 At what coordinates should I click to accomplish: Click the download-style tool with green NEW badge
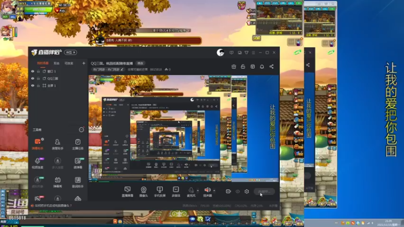[37, 182]
